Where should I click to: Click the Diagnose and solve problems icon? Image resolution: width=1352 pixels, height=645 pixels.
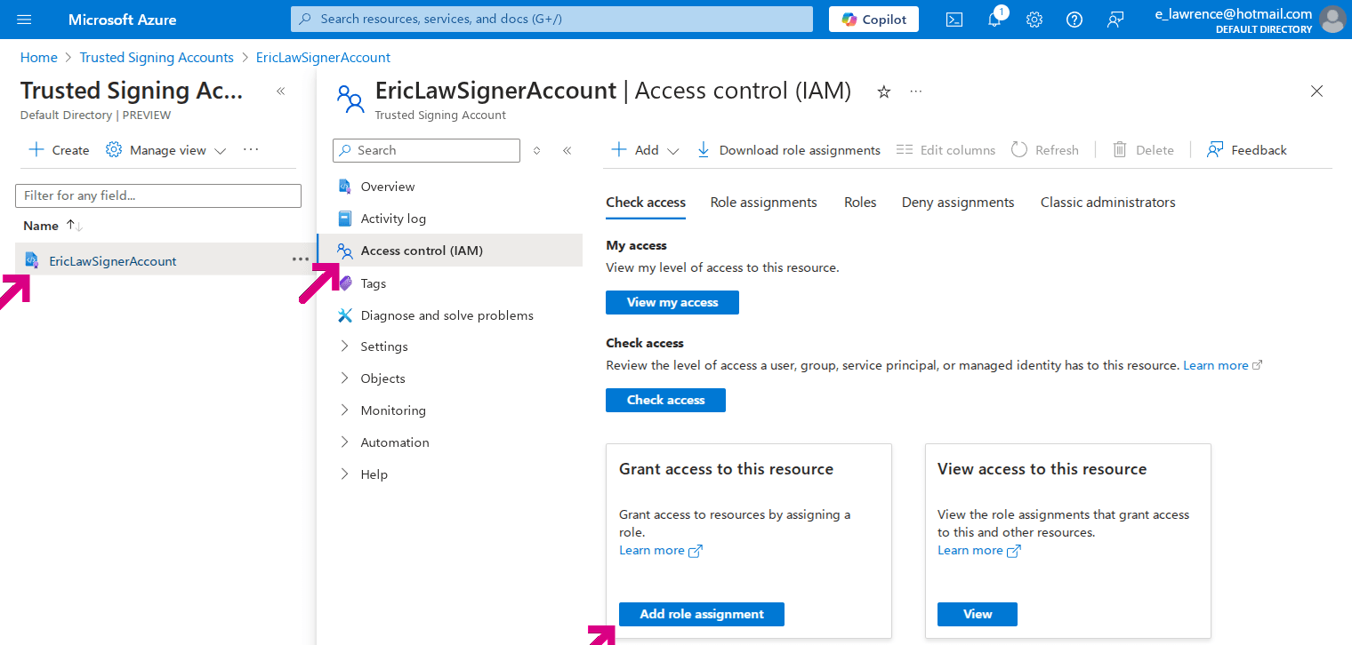(345, 315)
